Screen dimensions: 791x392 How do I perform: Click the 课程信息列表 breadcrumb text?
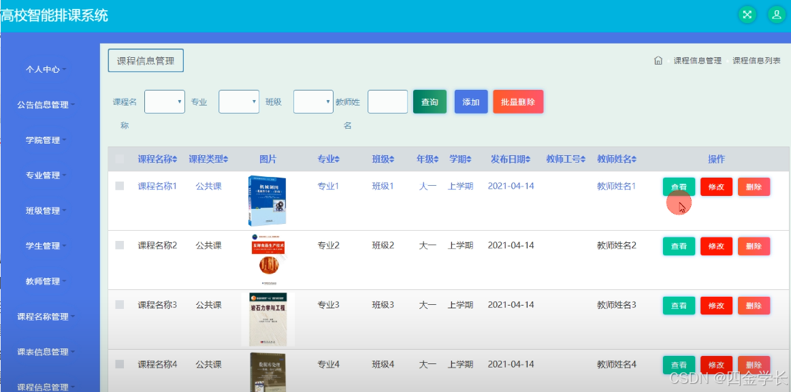coord(757,61)
